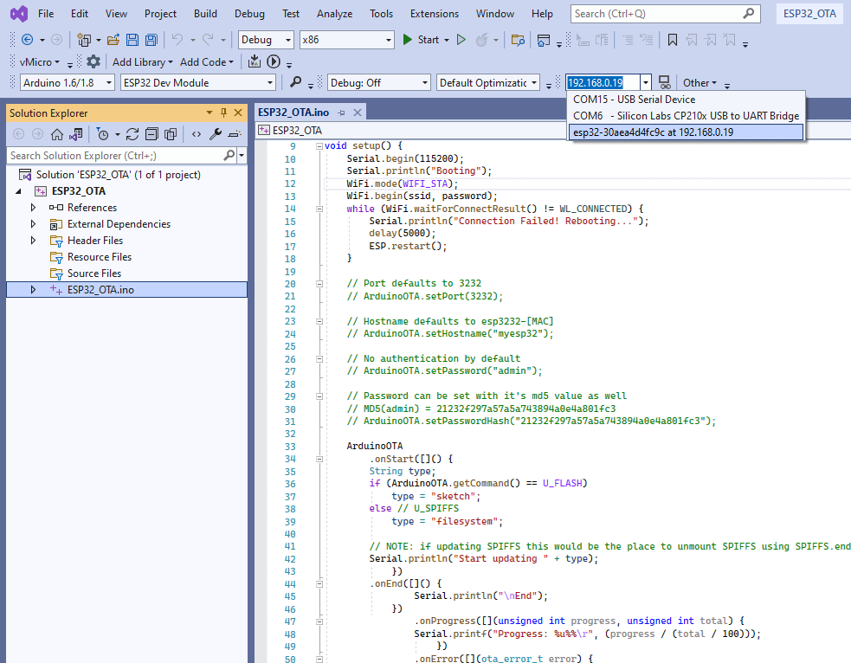Toggle a bookmark on the current line
Viewport: 851px width, 663px height.
[673, 40]
